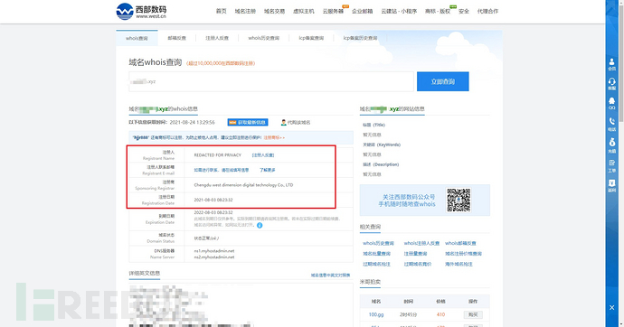The height and width of the screenshot is (327, 624).
Task: Open 安全 in the top navigation
Action: (x=464, y=11)
